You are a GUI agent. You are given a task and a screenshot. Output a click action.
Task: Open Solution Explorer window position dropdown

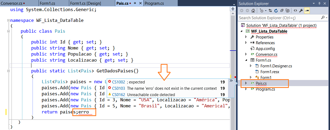coord(314,4)
